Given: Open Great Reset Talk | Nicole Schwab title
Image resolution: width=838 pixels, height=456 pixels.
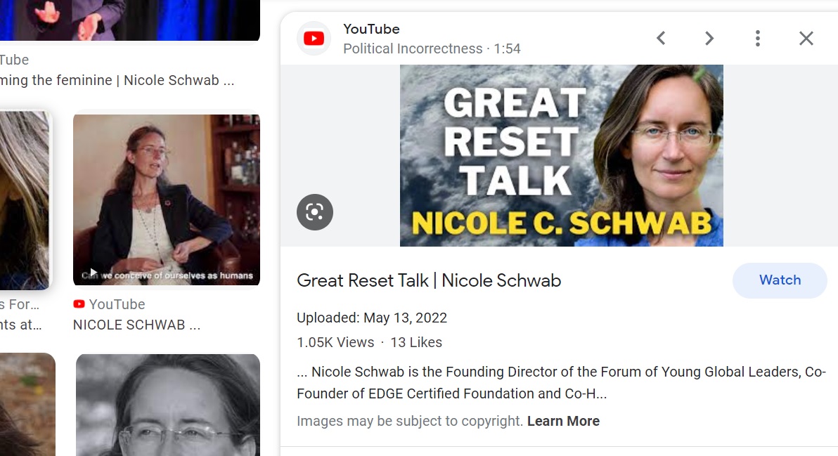Looking at the screenshot, I should 429,280.
